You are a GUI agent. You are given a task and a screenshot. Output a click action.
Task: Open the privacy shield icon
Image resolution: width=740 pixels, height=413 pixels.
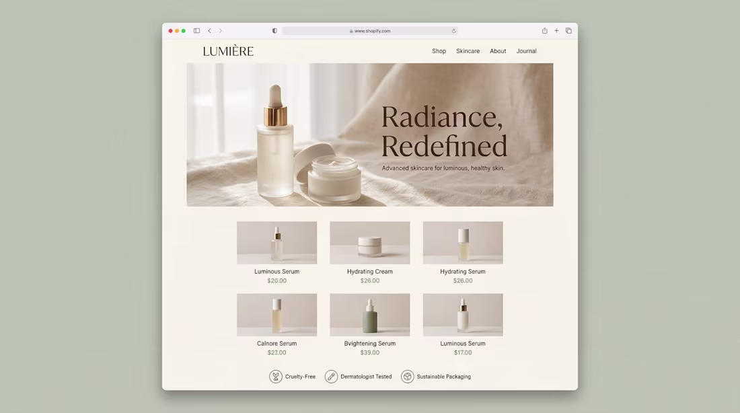[x=274, y=31]
